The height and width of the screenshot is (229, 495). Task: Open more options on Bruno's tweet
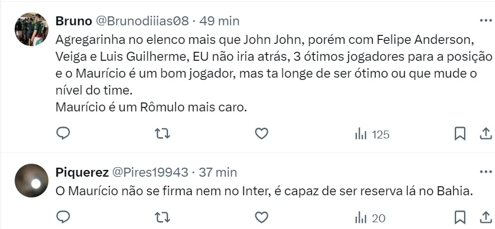485,20
